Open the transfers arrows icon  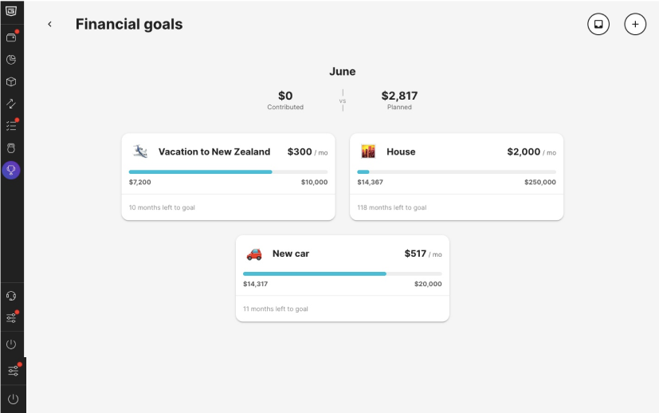pyautogui.click(x=11, y=104)
